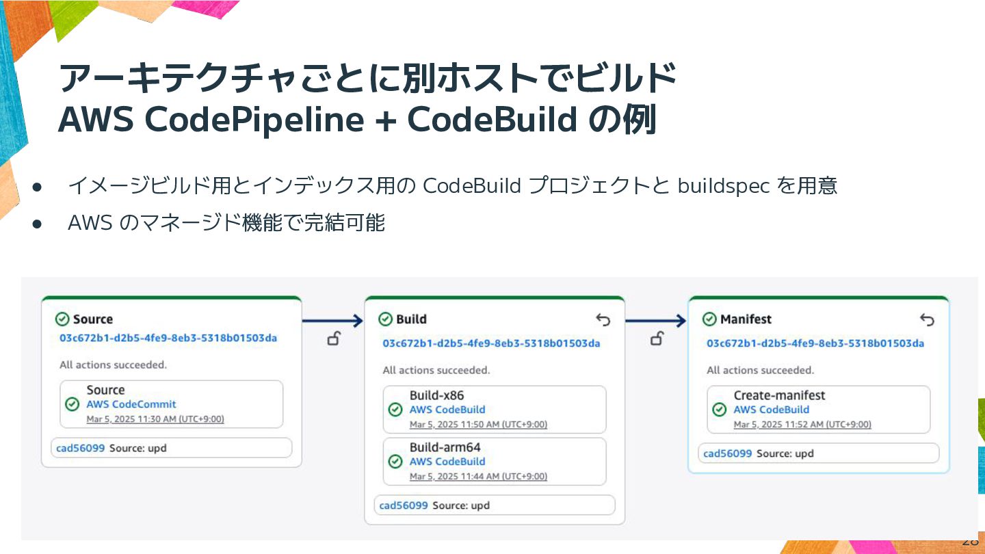This screenshot has width=985, height=554.
Task: Click the Create-manifest action success icon
Action: [x=720, y=410]
